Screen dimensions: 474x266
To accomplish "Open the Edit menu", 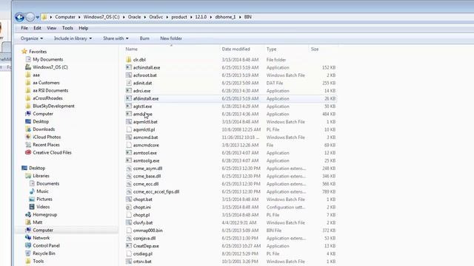I will [37, 28].
